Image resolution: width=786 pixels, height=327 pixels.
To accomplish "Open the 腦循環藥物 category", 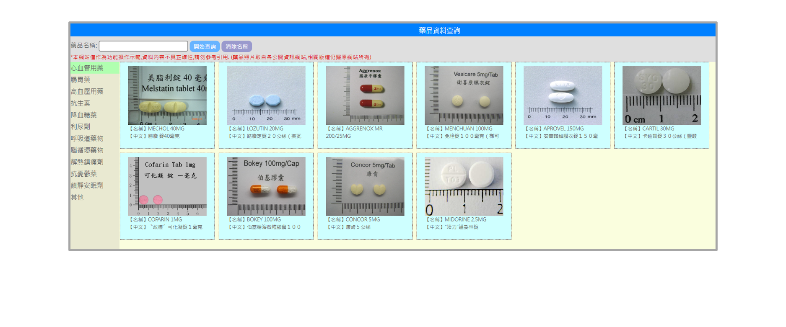I will click(x=95, y=150).
